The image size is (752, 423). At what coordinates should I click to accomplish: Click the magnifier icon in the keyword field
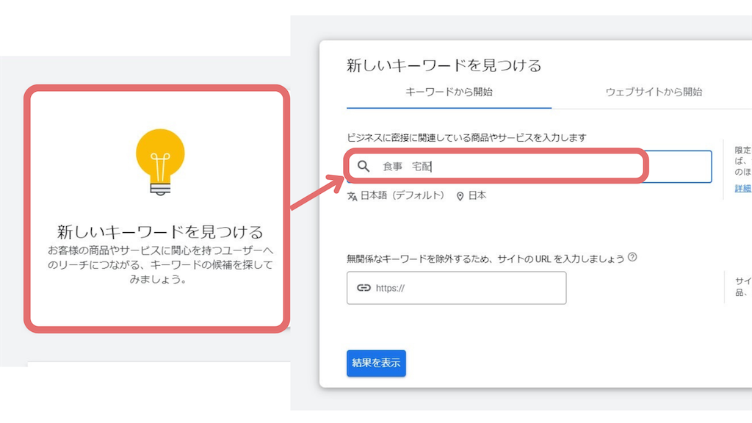click(x=364, y=167)
